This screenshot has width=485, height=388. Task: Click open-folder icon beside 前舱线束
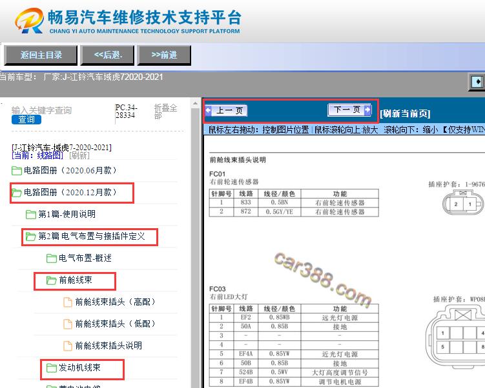[52, 280]
